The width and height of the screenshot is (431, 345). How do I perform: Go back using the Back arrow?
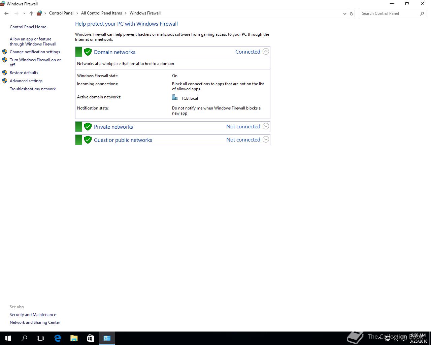click(6, 13)
